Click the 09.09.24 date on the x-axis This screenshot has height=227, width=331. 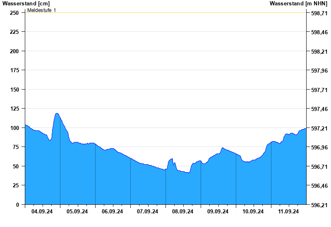point(218,212)
